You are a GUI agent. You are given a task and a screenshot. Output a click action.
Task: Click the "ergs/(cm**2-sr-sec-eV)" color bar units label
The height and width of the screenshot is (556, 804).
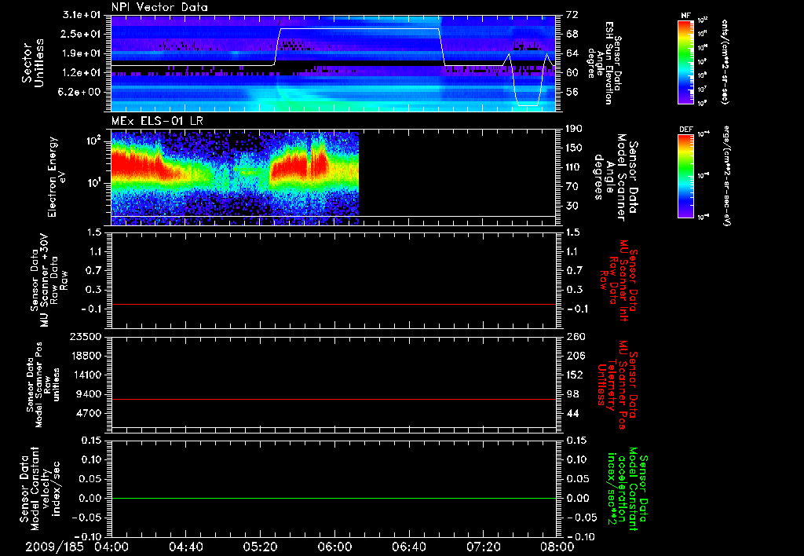coord(726,176)
